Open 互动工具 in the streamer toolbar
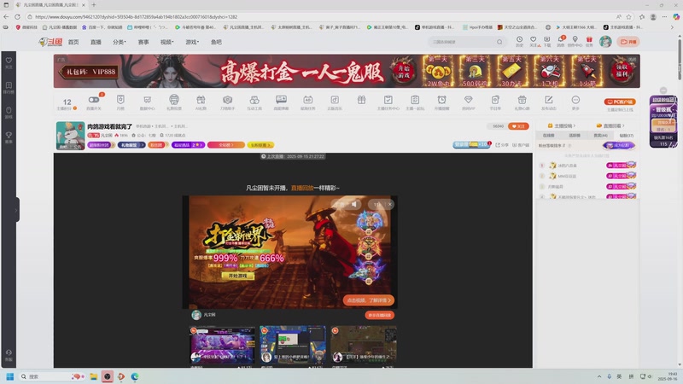The height and width of the screenshot is (384, 683). click(254, 102)
